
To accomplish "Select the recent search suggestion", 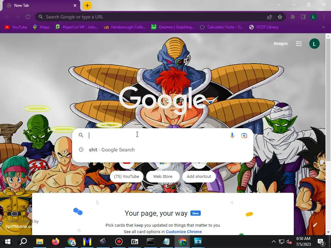I will [163, 150].
